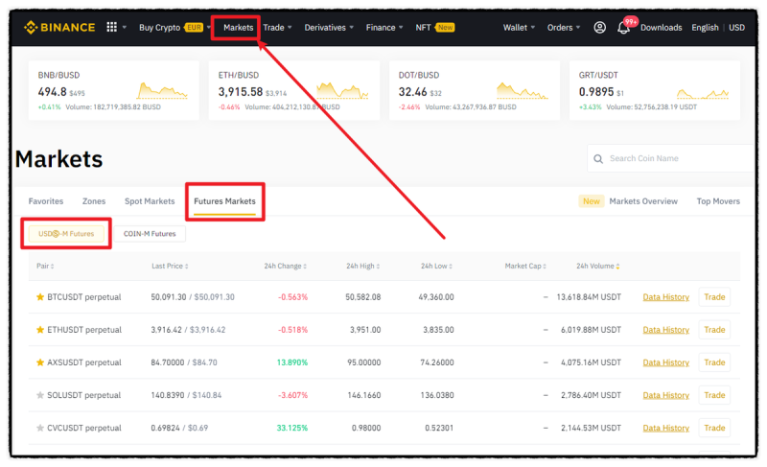Switch to the Futures Markets tab
The image size is (767, 467).
pyautogui.click(x=224, y=201)
